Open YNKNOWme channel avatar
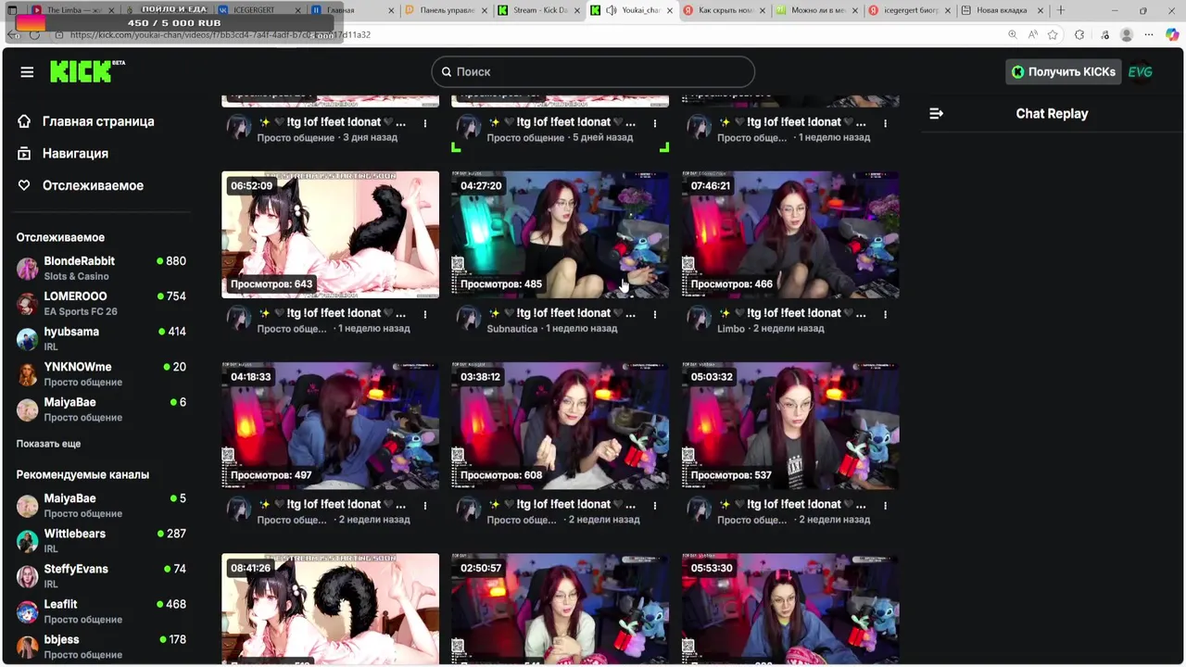Screen dimensions: 1186x667 click(28, 374)
